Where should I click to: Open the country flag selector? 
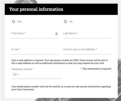pos(15,74)
